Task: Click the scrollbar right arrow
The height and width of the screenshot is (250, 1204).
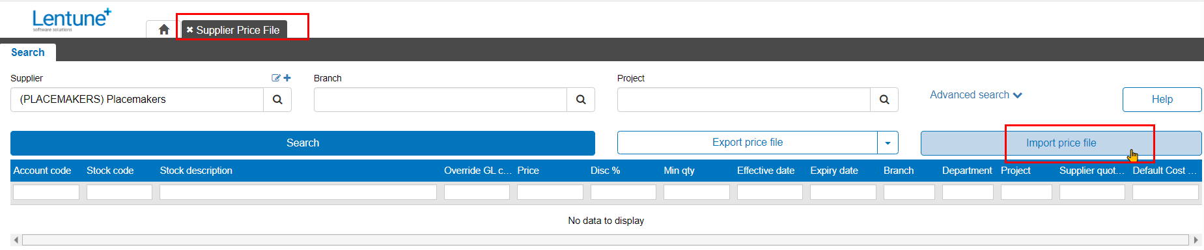Action: point(1196,240)
